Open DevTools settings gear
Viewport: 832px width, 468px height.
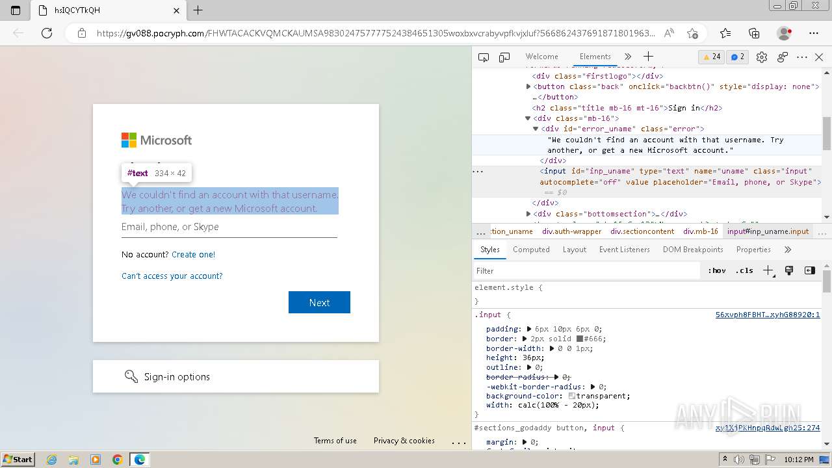click(762, 57)
